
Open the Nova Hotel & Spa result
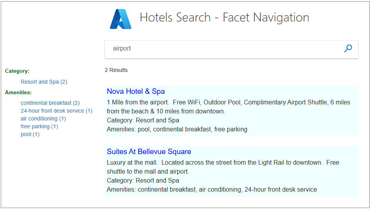pos(136,92)
